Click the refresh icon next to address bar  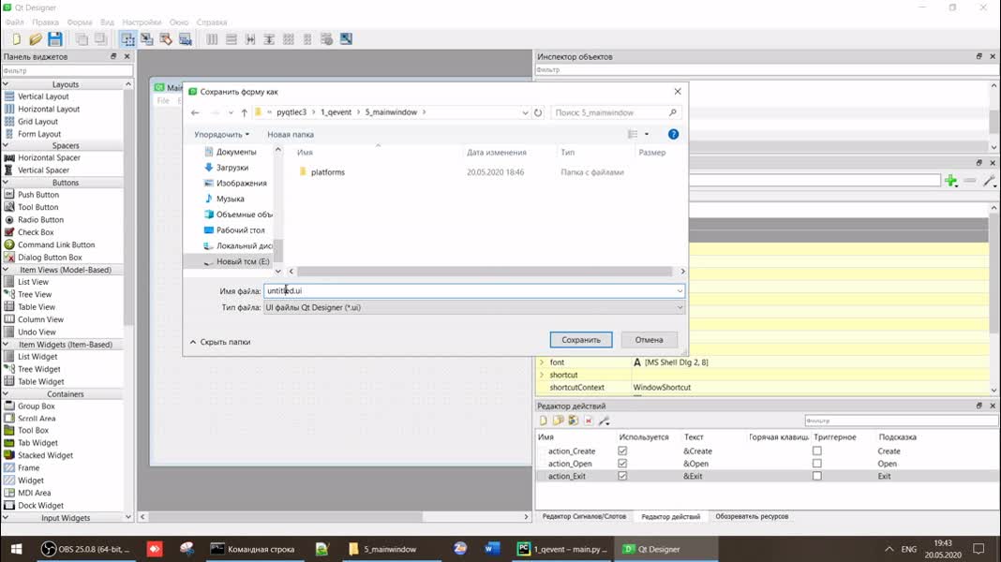coord(538,113)
